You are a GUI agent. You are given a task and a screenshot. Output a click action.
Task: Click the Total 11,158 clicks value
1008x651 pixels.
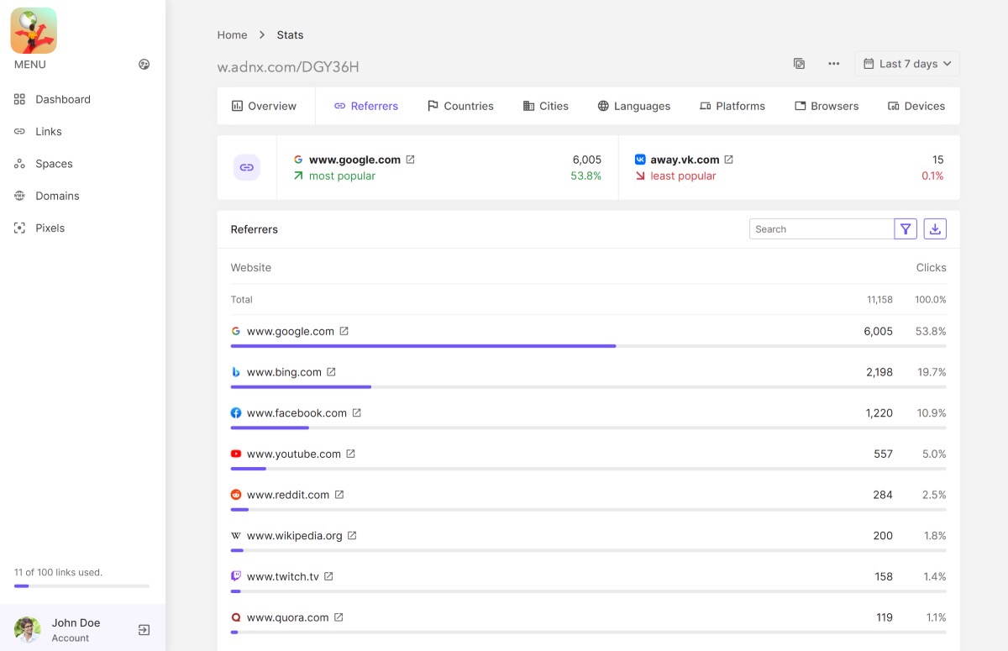pos(879,300)
